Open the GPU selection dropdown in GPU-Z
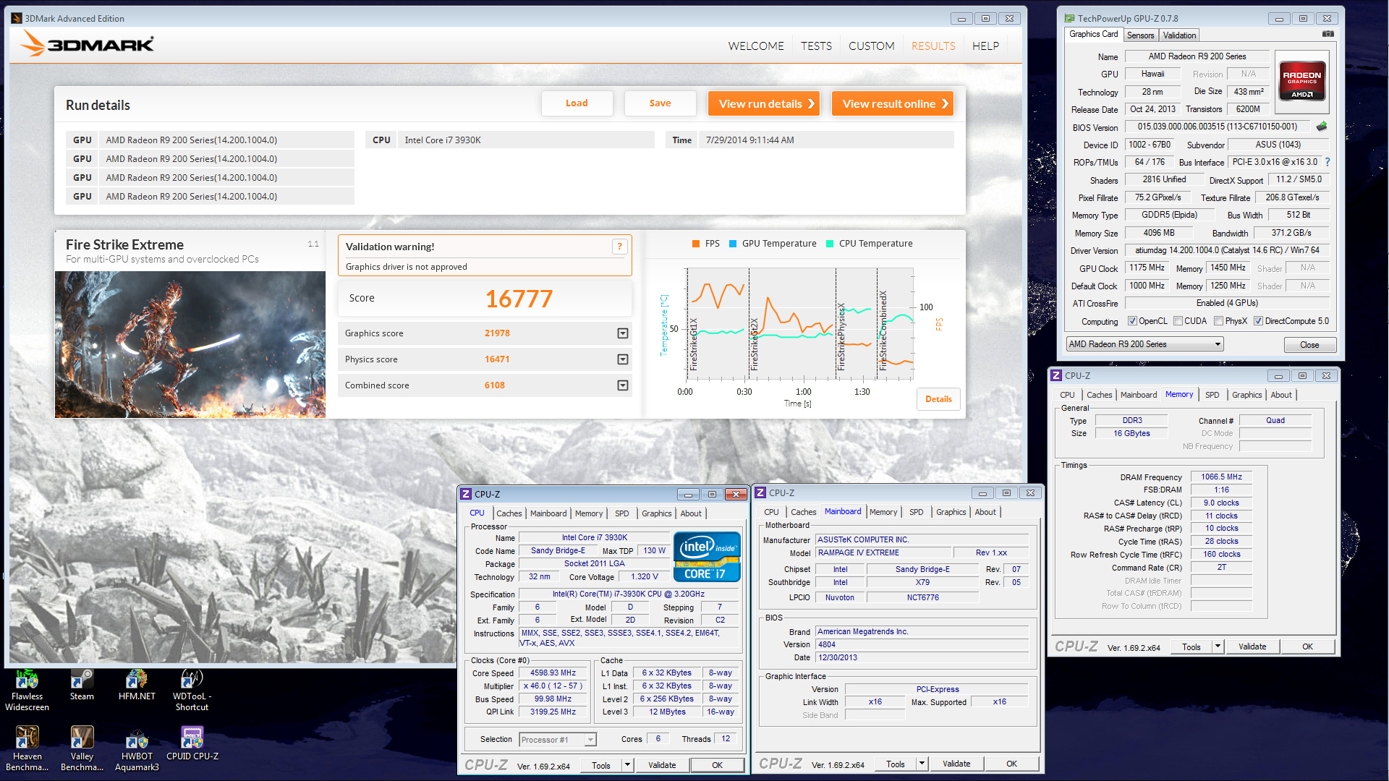This screenshot has width=1389, height=781. click(1145, 344)
